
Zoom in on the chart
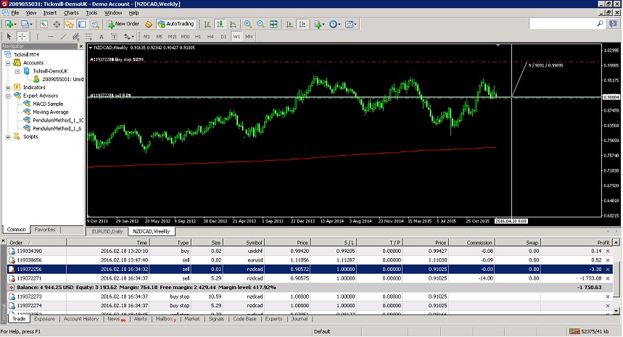click(248, 24)
